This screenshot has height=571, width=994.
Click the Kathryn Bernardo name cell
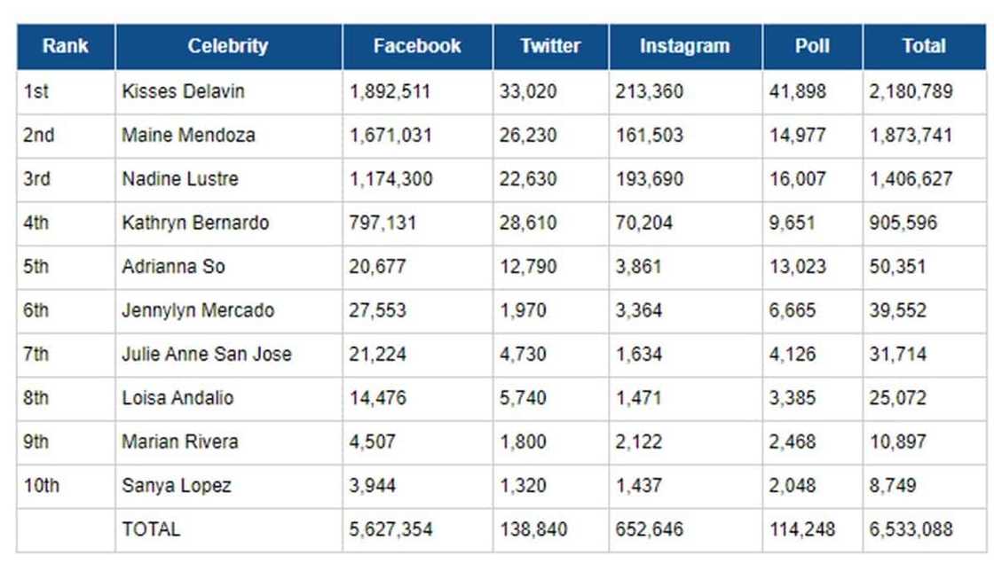[195, 223]
